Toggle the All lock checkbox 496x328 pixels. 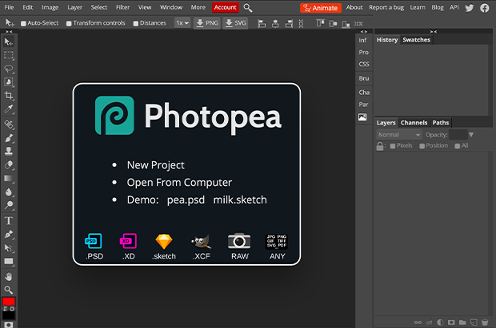pyautogui.click(x=457, y=146)
